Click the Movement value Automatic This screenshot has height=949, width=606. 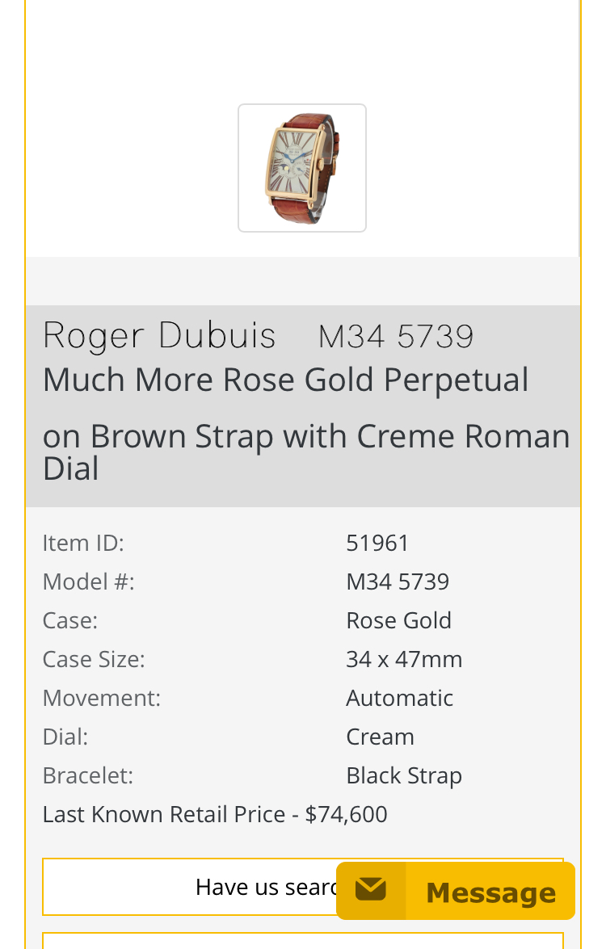coord(399,698)
